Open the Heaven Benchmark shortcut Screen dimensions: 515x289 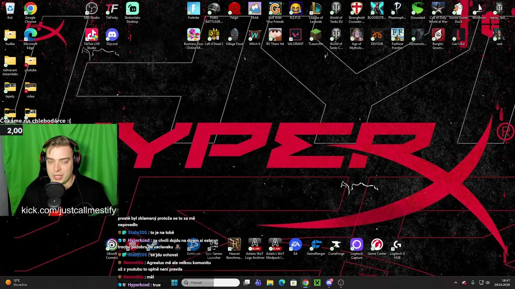coord(234,249)
